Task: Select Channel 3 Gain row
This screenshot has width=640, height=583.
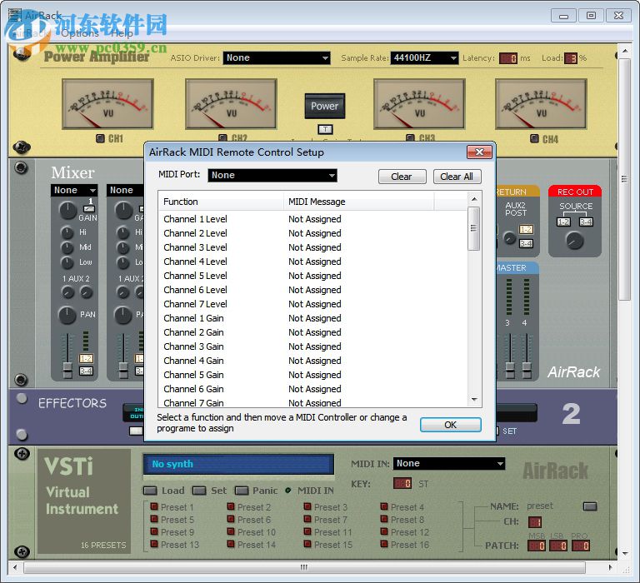Action: pyautogui.click(x=312, y=346)
